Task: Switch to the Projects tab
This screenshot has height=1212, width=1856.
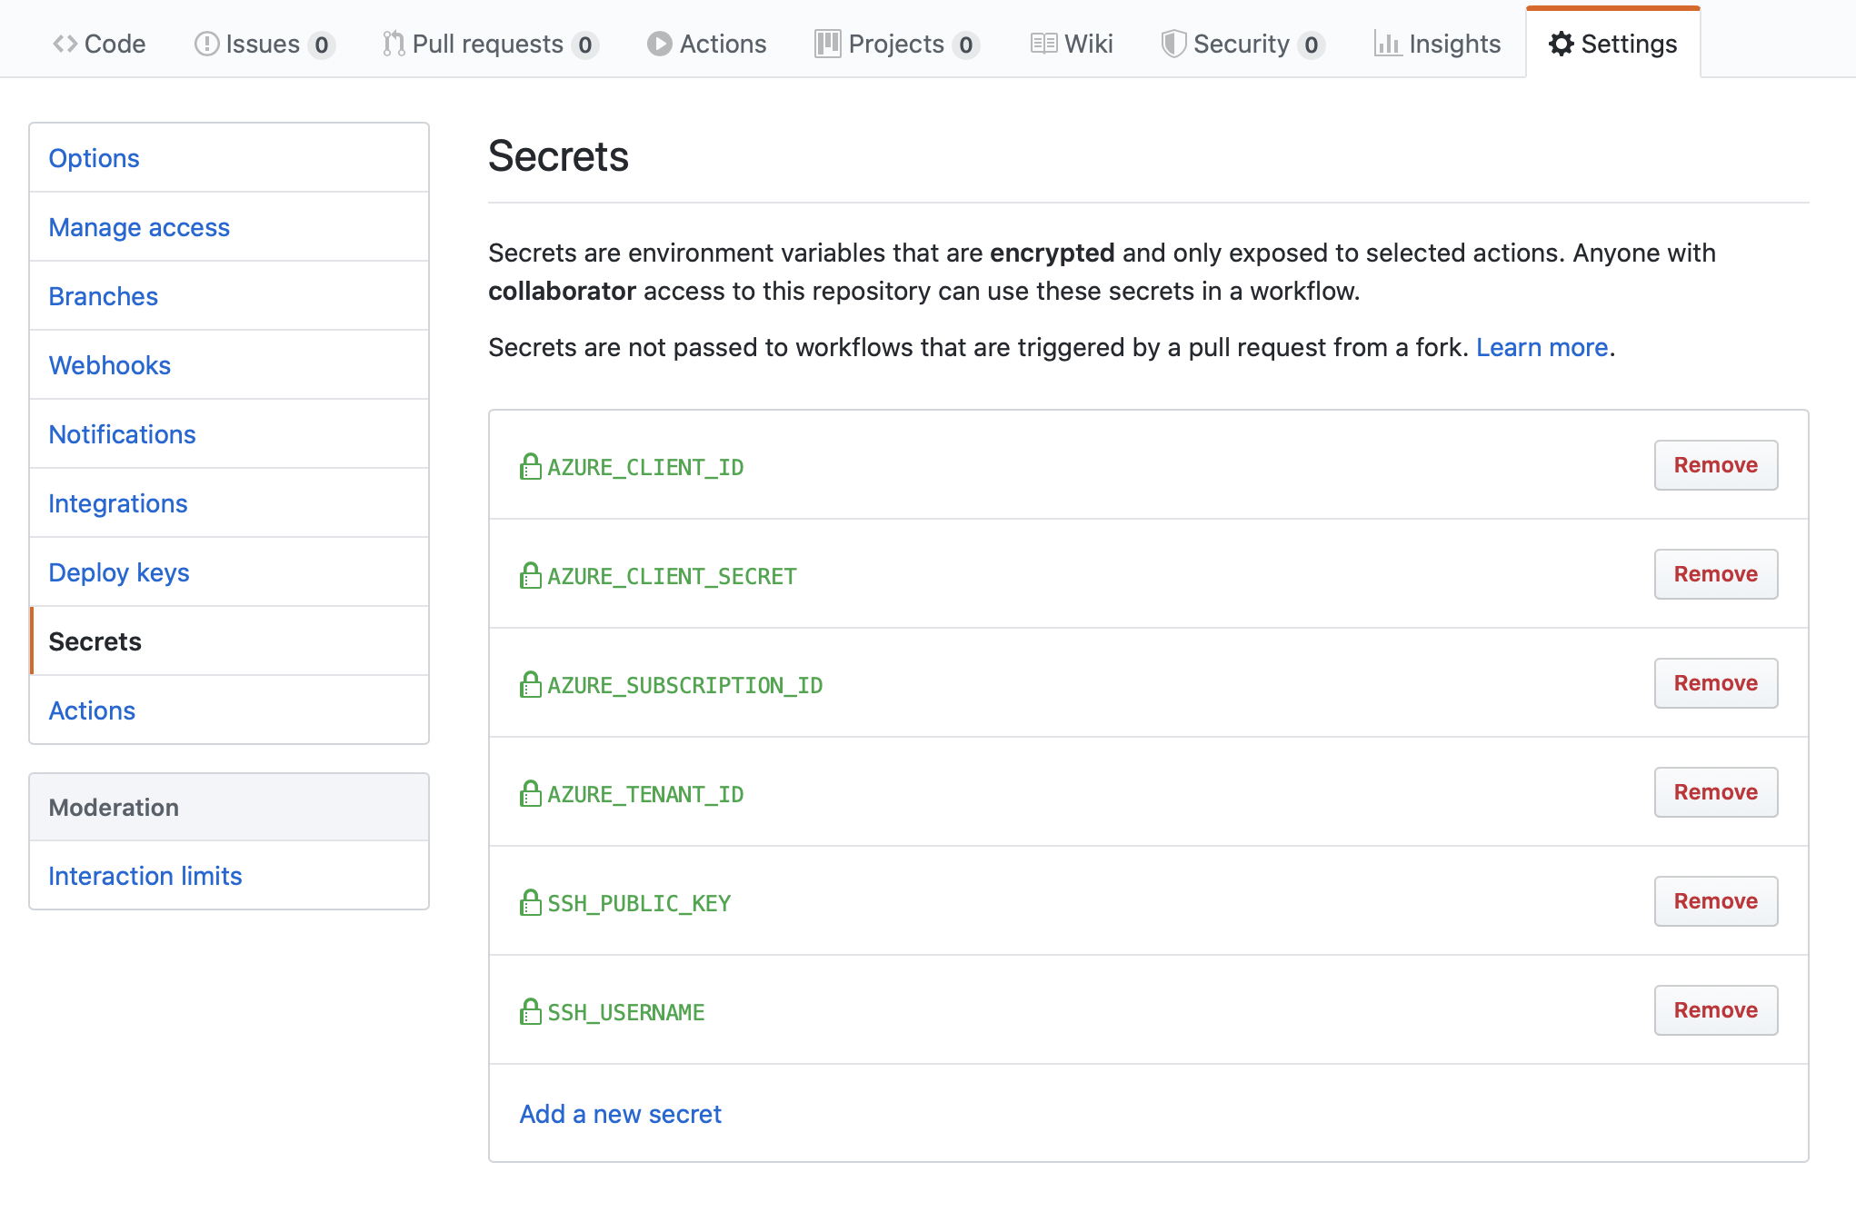Action: tap(897, 44)
